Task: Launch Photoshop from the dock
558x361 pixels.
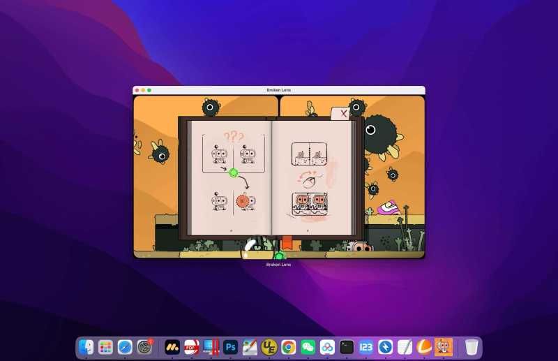Action: [230, 347]
